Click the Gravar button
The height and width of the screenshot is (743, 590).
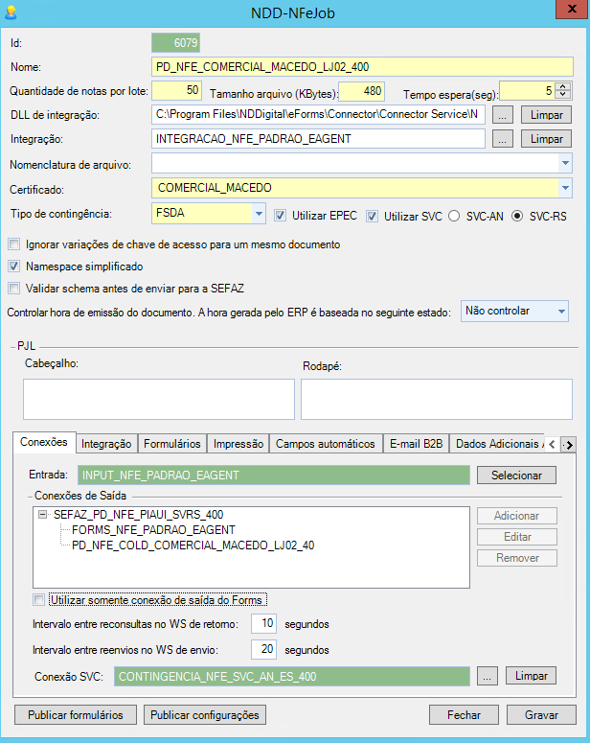tap(541, 715)
